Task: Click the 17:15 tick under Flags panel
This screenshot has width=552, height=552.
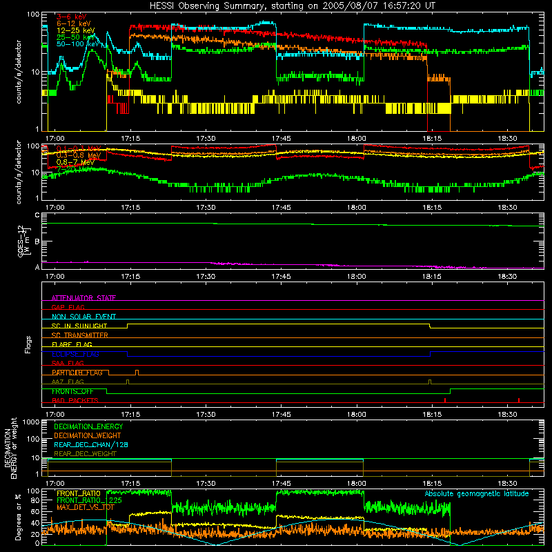Action: 130,415
